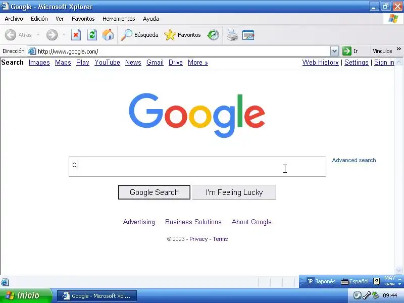The width and height of the screenshot is (404, 303).
Task: Open About Google link
Action: coord(251,222)
